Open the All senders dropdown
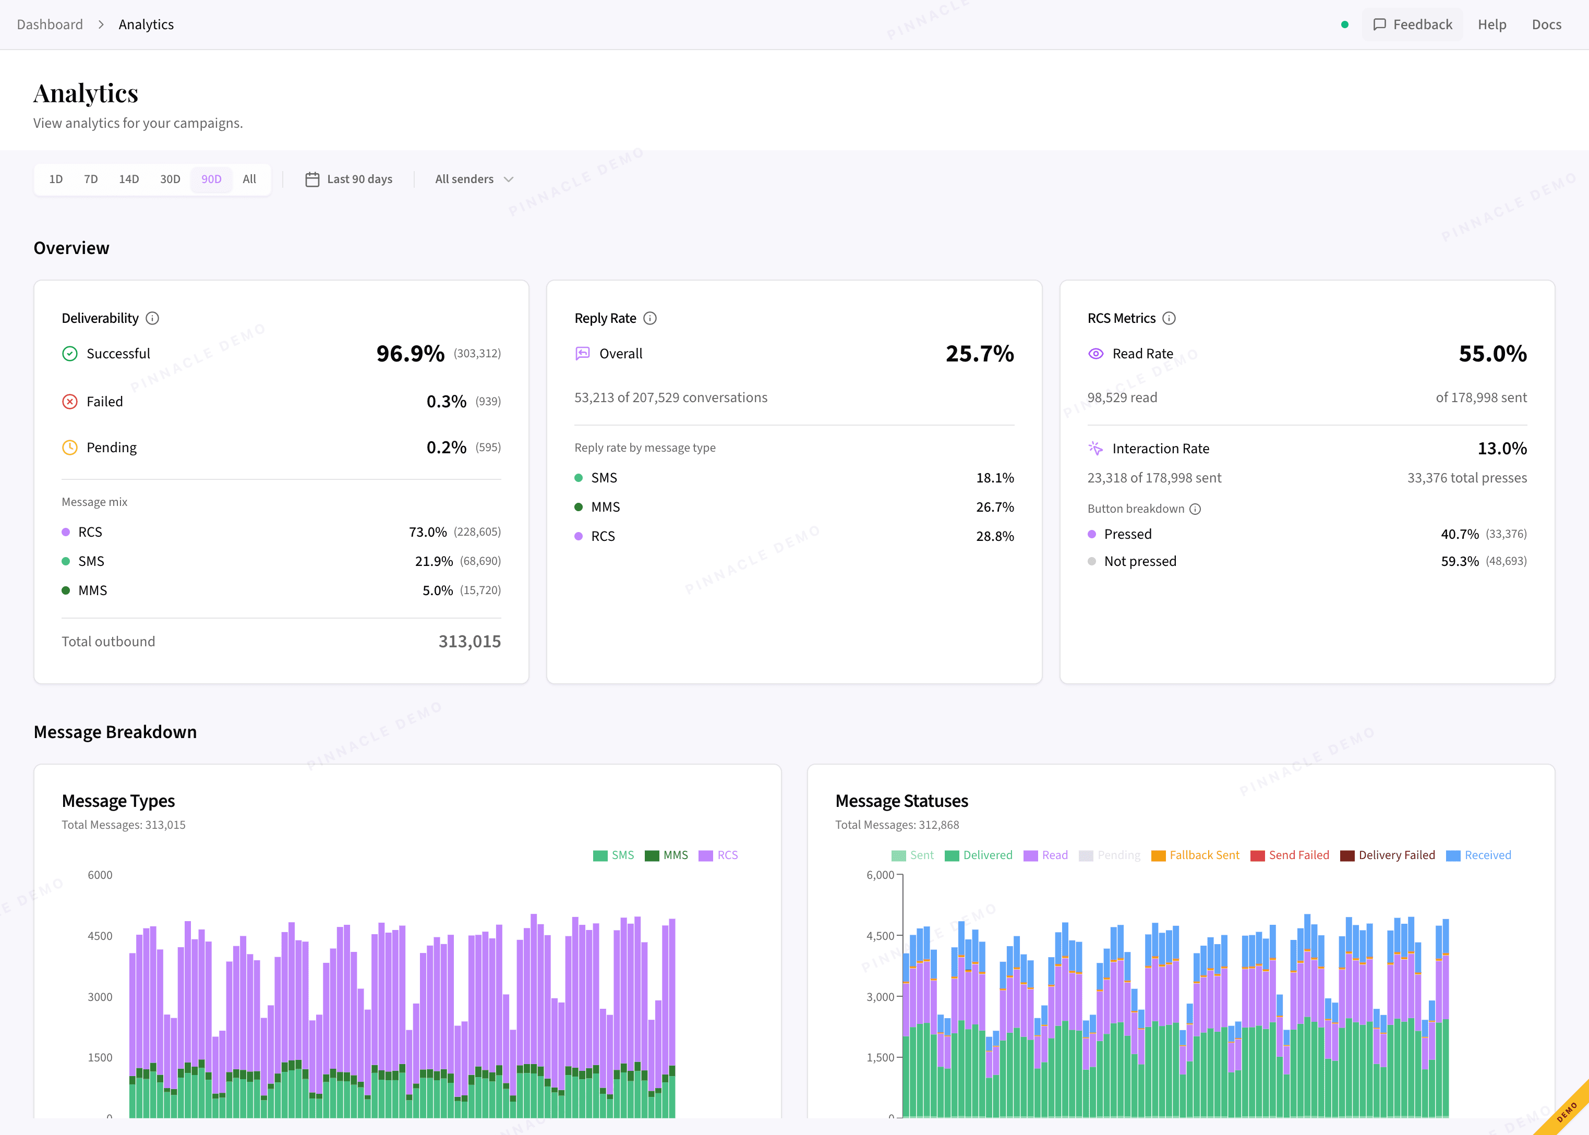 (474, 179)
